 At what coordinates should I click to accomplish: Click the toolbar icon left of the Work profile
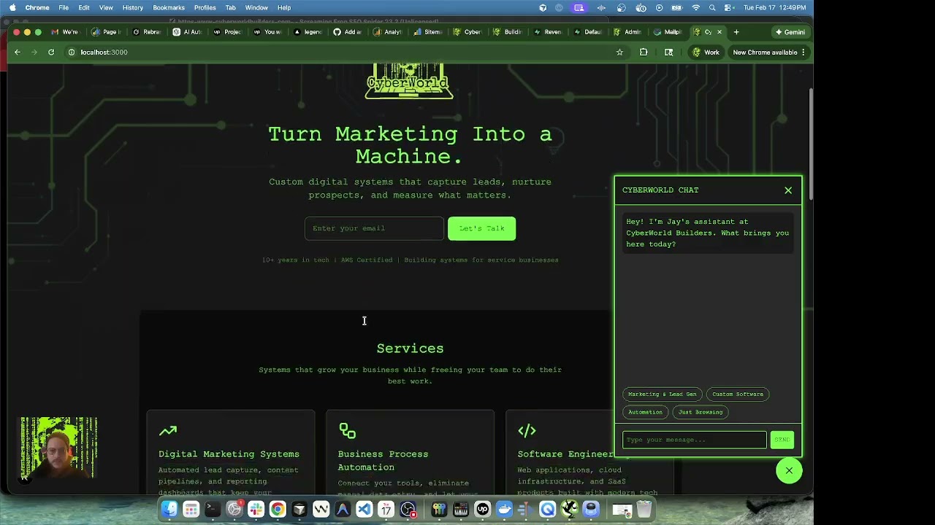[668, 52]
